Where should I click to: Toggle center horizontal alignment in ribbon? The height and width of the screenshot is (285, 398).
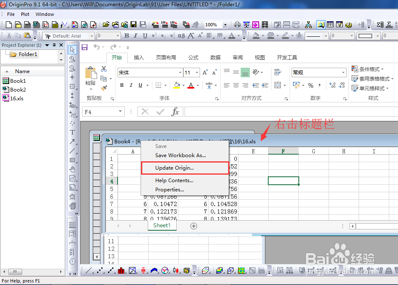tap(236, 85)
